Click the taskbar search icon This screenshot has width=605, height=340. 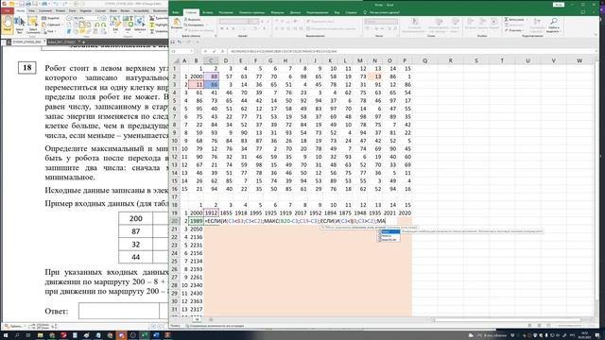pyautogui.click(x=17, y=335)
